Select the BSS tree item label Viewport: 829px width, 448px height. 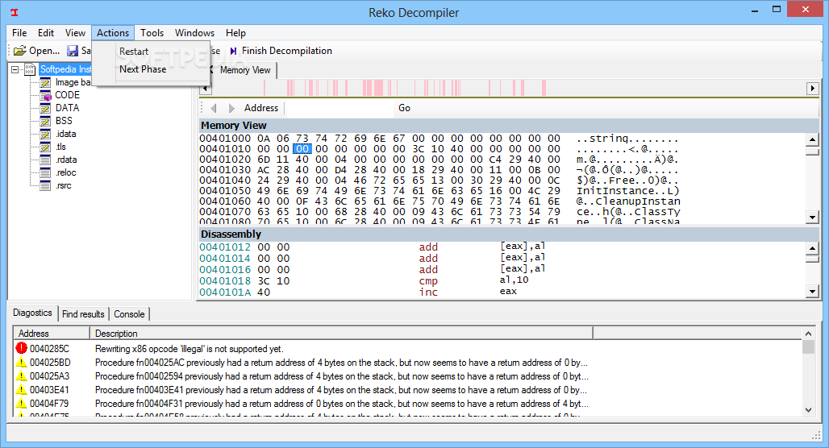64,121
